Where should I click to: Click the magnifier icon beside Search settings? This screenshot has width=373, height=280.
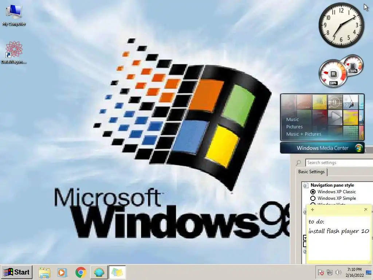(x=298, y=163)
